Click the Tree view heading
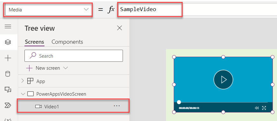This screenshot has height=121, width=277. tap(40, 28)
